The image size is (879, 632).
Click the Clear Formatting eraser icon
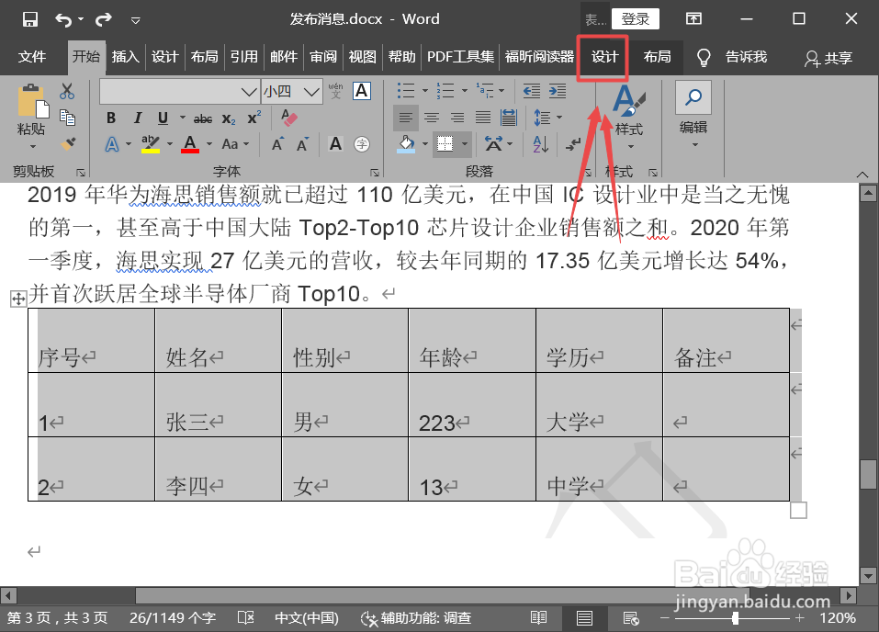[288, 118]
